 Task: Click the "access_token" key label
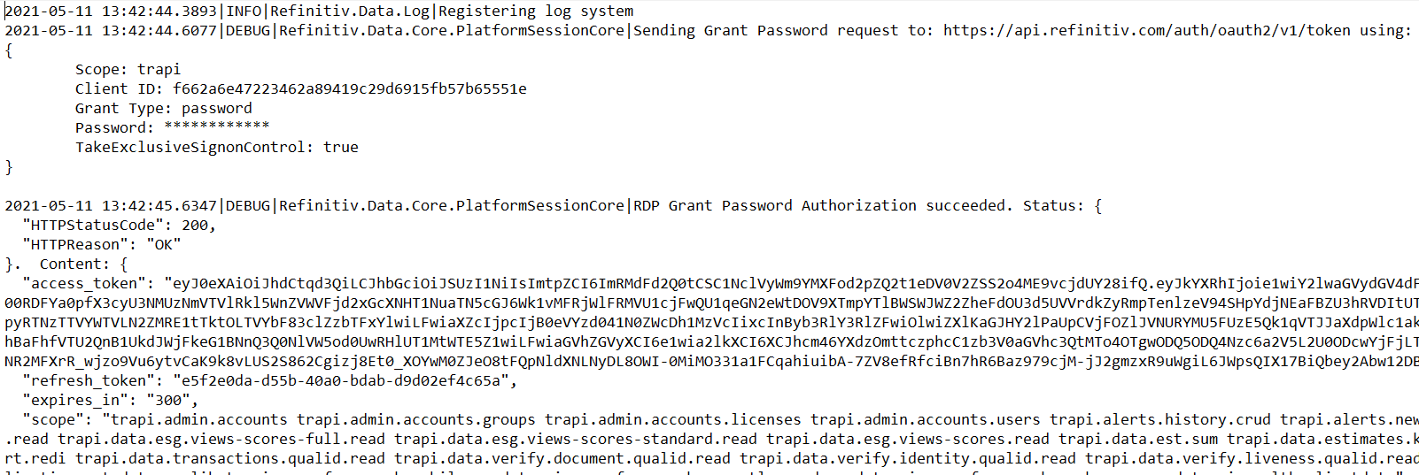pyautogui.click(x=83, y=283)
